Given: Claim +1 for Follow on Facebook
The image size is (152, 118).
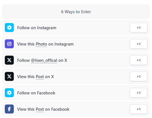Looking at the screenshot, I should click(x=138, y=93).
